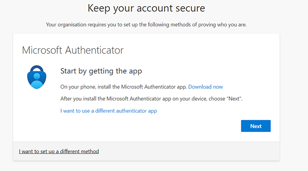Click the quoted "Next" word in the instructions

tap(234, 99)
